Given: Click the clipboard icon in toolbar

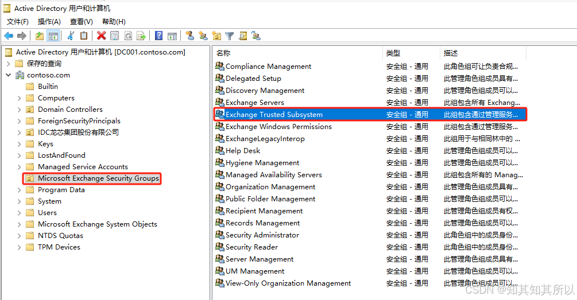Looking at the screenshot, I should click(x=84, y=36).
